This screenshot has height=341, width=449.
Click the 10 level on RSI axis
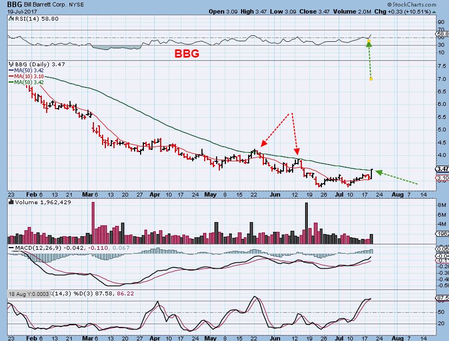point(441,52)
